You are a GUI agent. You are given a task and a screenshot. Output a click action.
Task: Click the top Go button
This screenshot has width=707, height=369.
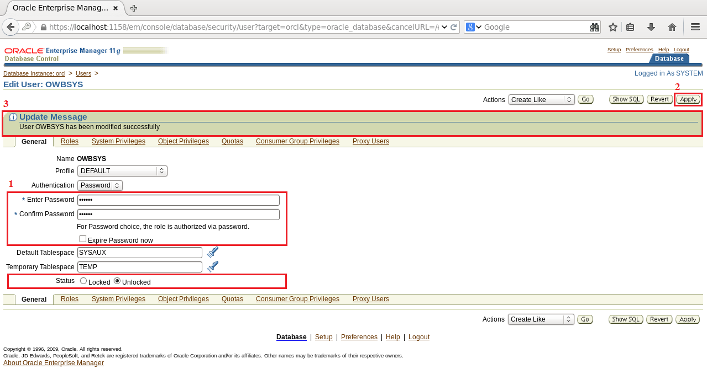tap(585, 99)
